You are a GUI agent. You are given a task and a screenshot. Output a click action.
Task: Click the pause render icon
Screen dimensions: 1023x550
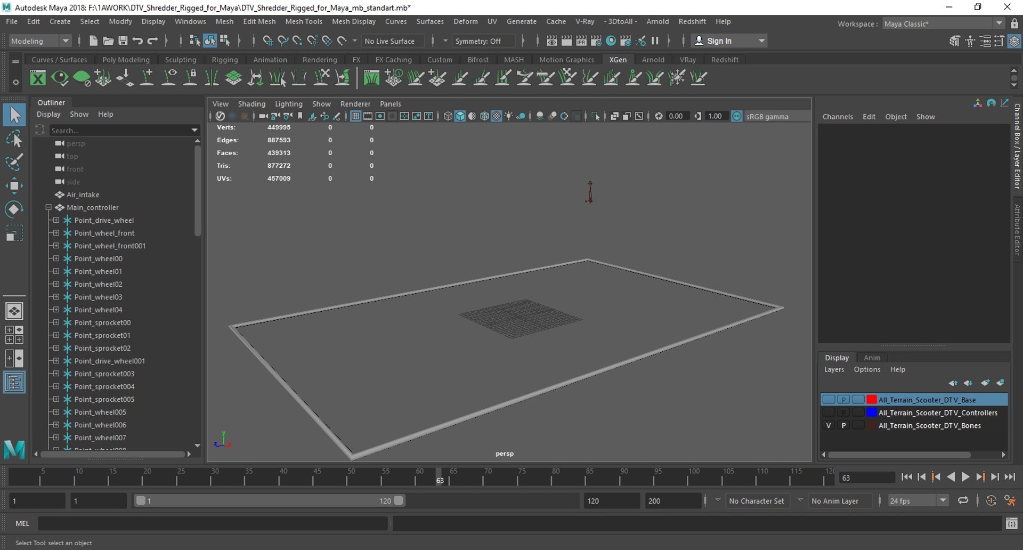pyautogui.click(x=655, y=41)
